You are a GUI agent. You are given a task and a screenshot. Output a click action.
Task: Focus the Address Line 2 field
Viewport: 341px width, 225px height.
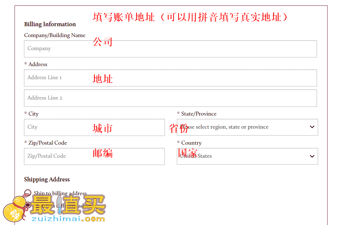[170, 98]
